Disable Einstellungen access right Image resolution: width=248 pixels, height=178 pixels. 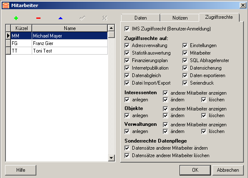tap(185, 45)
